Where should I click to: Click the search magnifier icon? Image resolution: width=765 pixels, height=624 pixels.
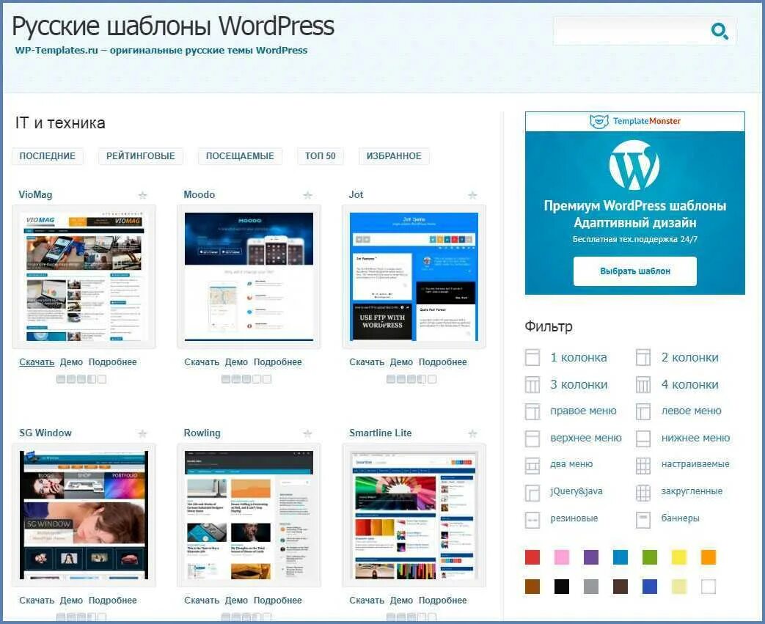(x=720, y=32)
